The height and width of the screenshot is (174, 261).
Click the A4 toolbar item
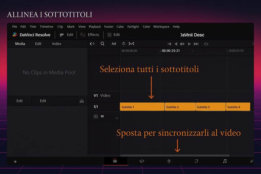click(114, 44)
